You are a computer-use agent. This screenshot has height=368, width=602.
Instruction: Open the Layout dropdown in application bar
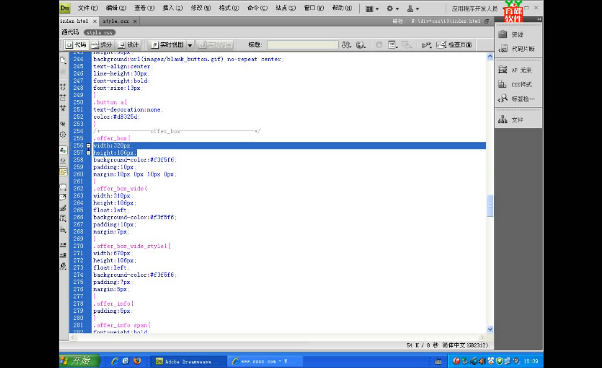(372, 8)
